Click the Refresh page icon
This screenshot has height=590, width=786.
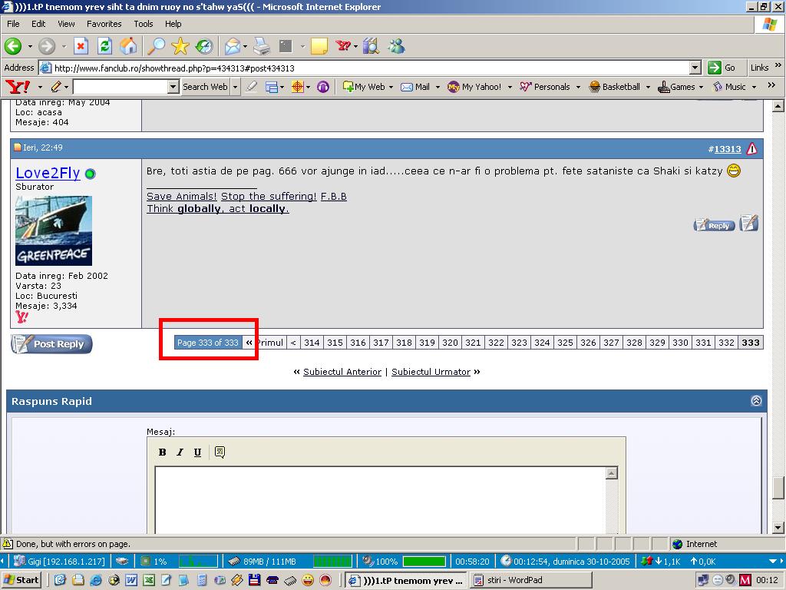click(104, 46)
